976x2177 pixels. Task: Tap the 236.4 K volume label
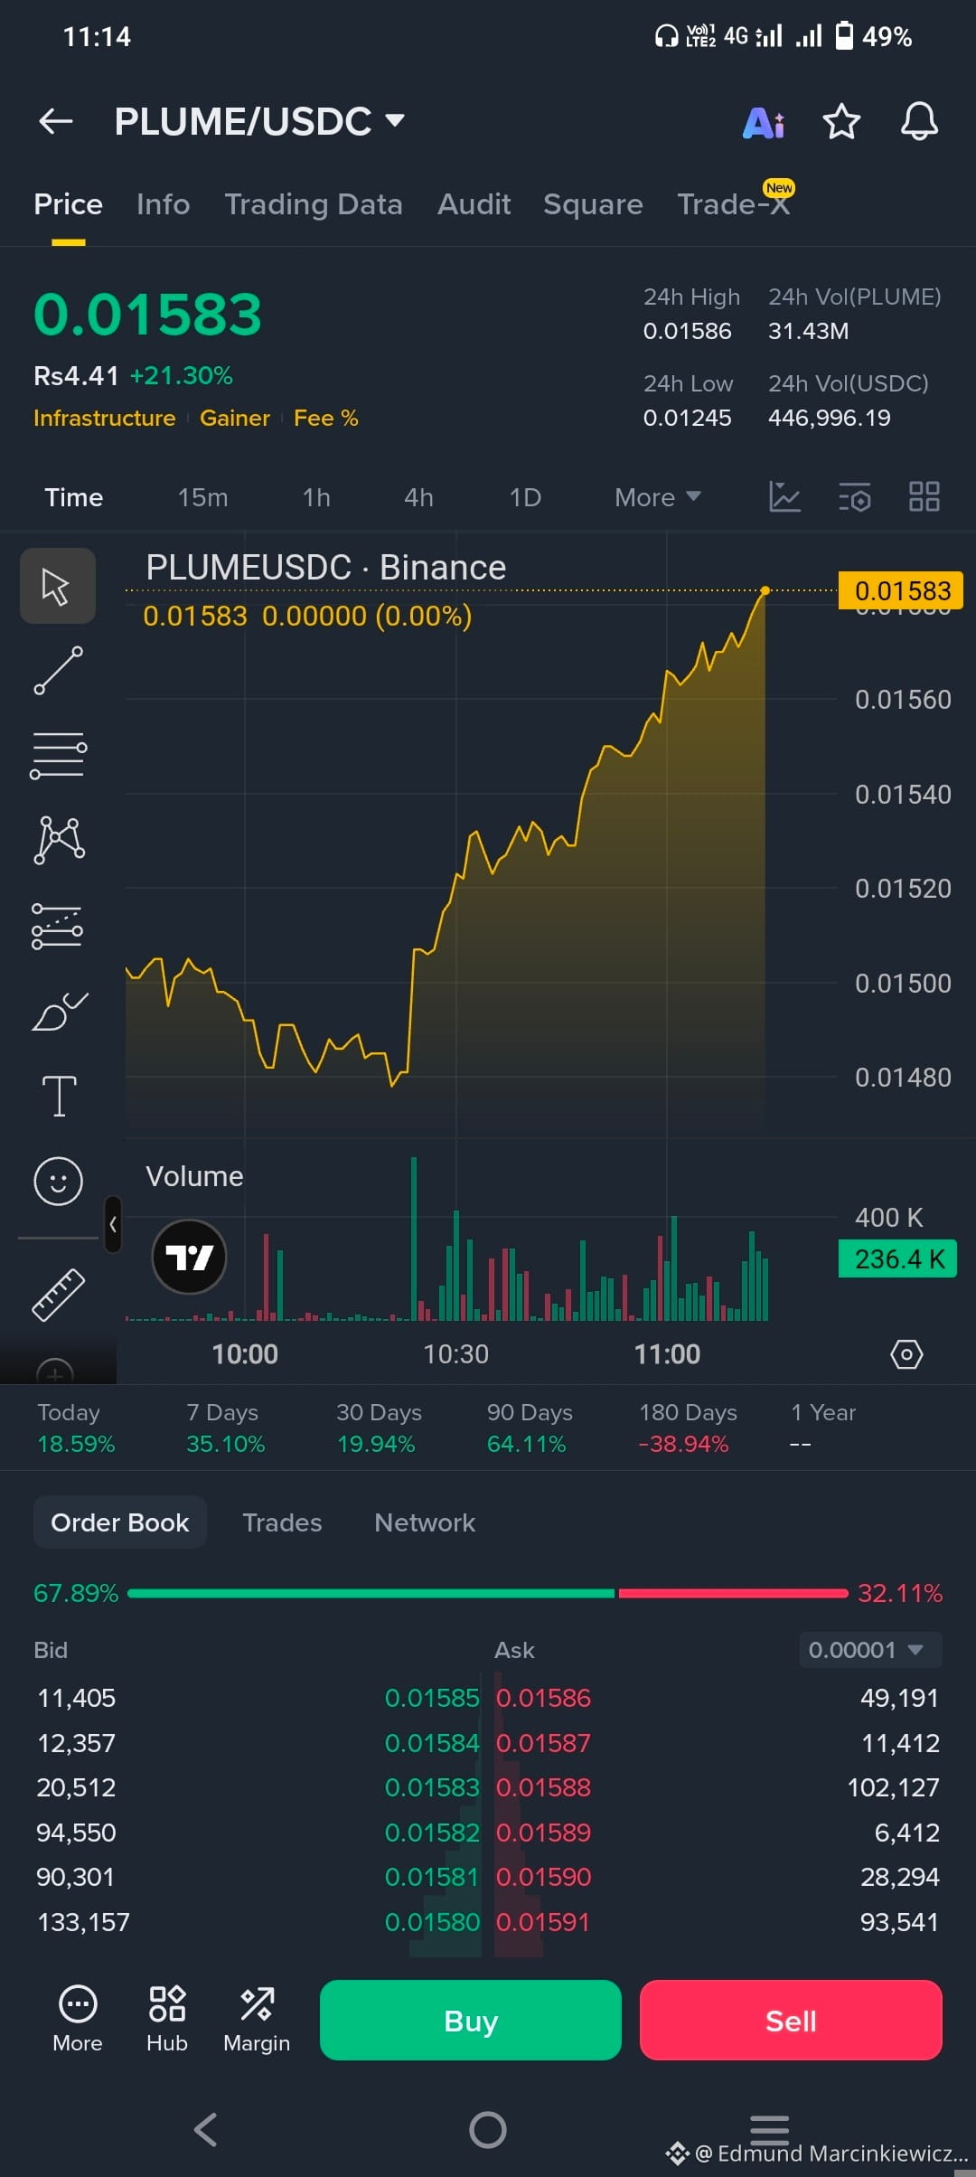coord(898,1258)
